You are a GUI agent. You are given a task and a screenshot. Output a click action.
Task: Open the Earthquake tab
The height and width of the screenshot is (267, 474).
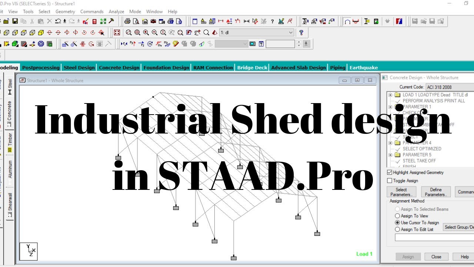pos(364,67)
